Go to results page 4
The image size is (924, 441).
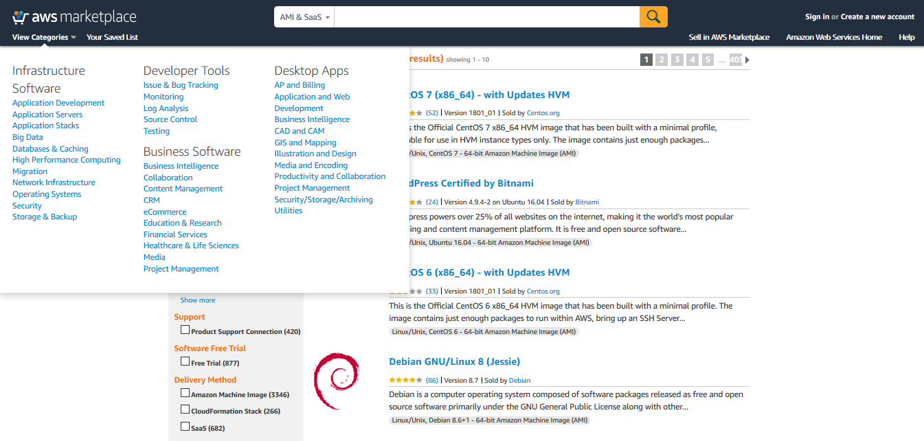[x=693, y=60]
